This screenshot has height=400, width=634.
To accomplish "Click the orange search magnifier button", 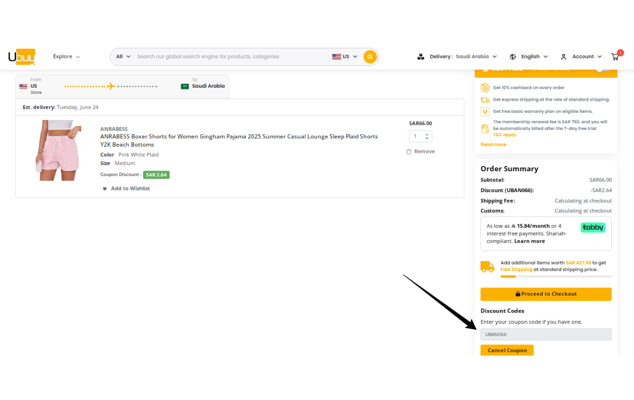I will [370, 57].
